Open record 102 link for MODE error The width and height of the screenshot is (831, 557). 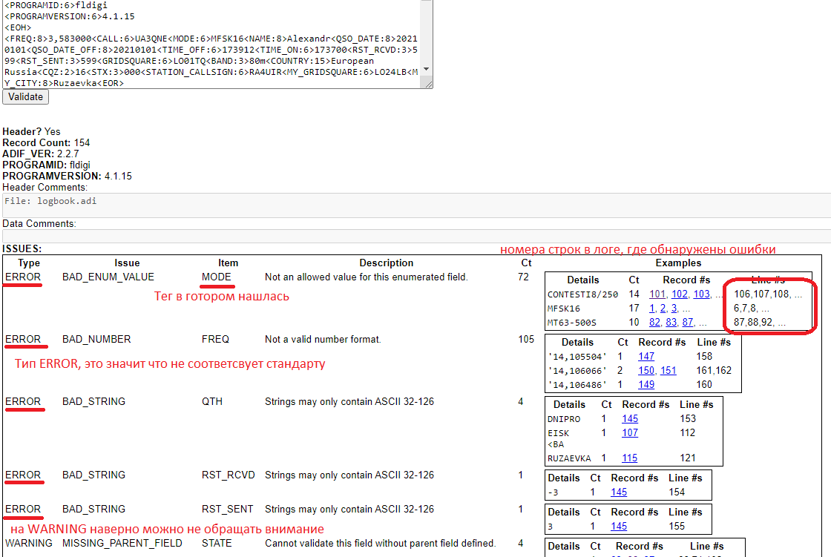[680, 294]
